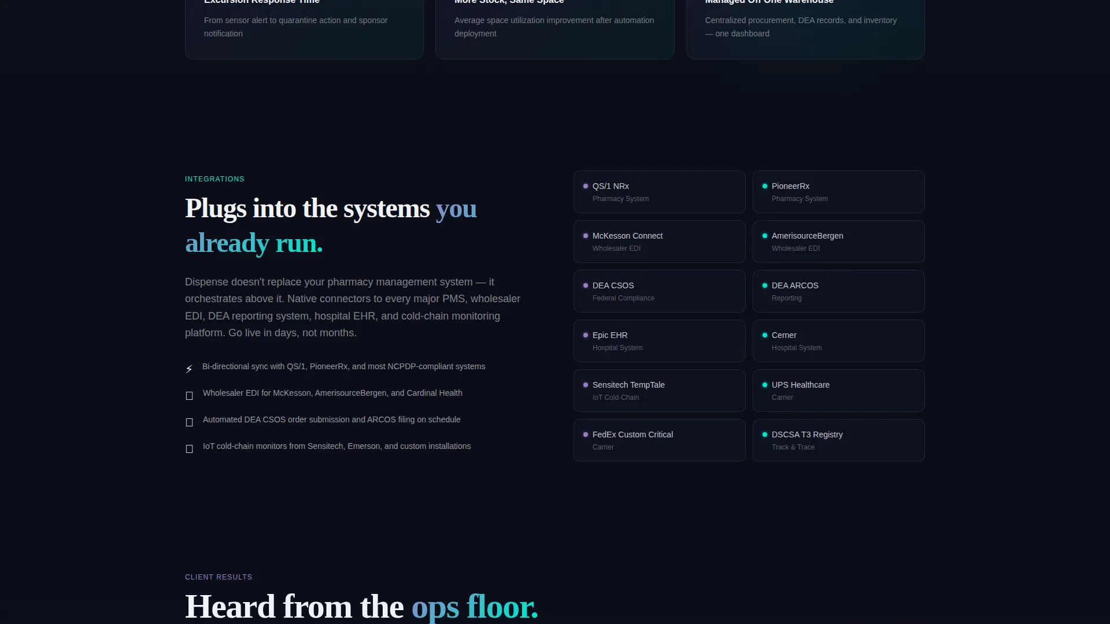1110x624 pixels.
Task: Click the 'Automated DEA CSOS order submission' line
Action: tap(331, 419)
